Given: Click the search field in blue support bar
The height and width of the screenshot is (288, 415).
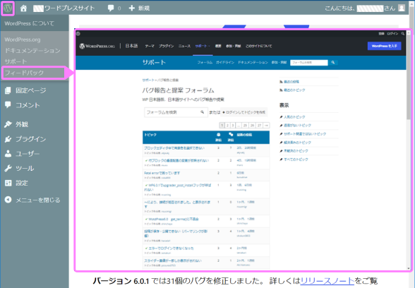Looking at the screenshot, I should (309, 62).
